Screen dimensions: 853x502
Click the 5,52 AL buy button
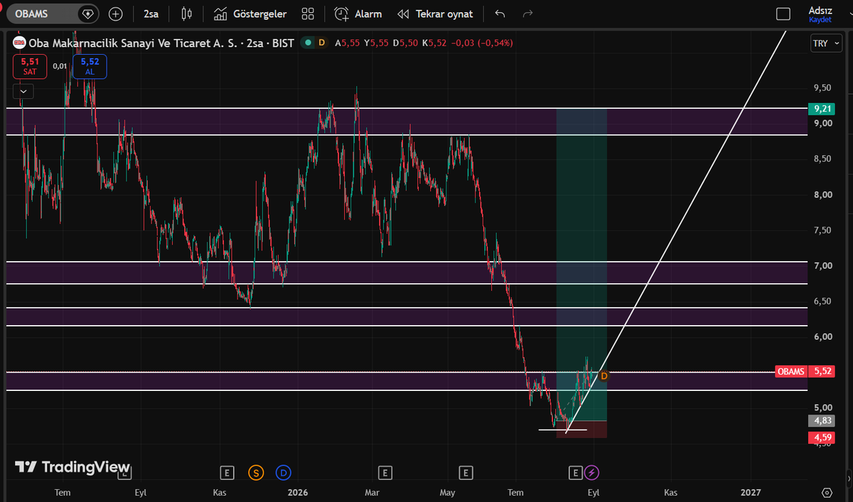90,66
